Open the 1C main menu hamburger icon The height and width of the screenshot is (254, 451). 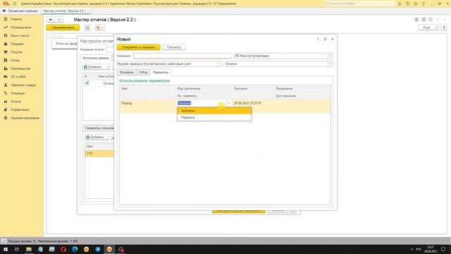point(15,4)
